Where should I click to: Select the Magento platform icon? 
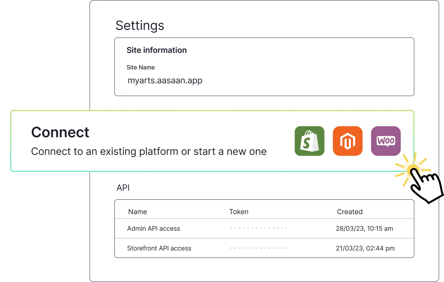pos(348,141)
